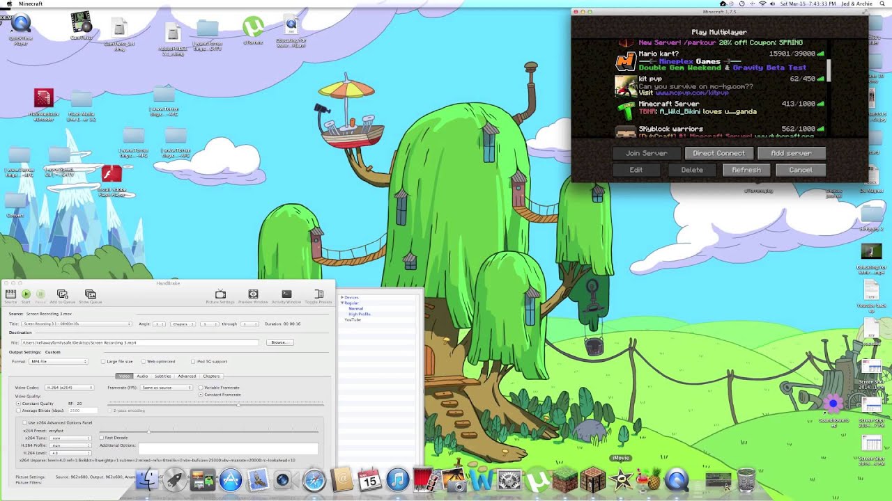Open QuickTime Player in the Dock
Viewport: 892px width, 501px height.
(x=676, y=479)
